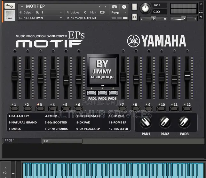The width and height of the screenshot is (206, 178).
Task: Toggle sound button 9 DX Plugck EP
Action: pyautogui.click(x=148, y=109)
